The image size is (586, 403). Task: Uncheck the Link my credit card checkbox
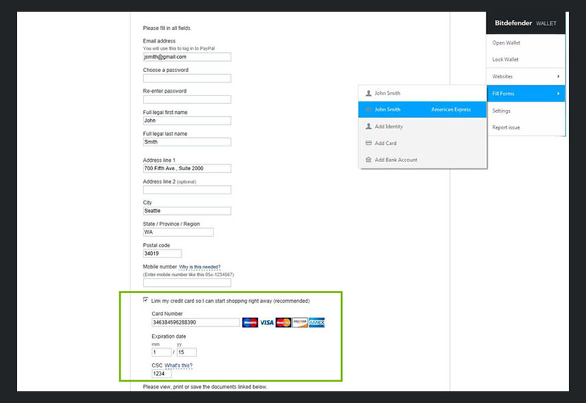click(145, 300)
